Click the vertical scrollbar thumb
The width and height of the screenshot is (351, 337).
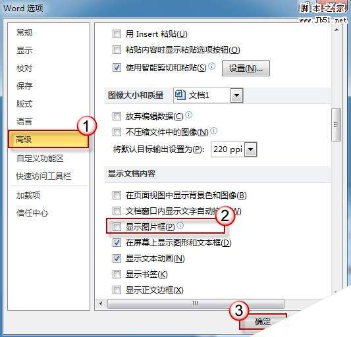[x=336, y=124]
